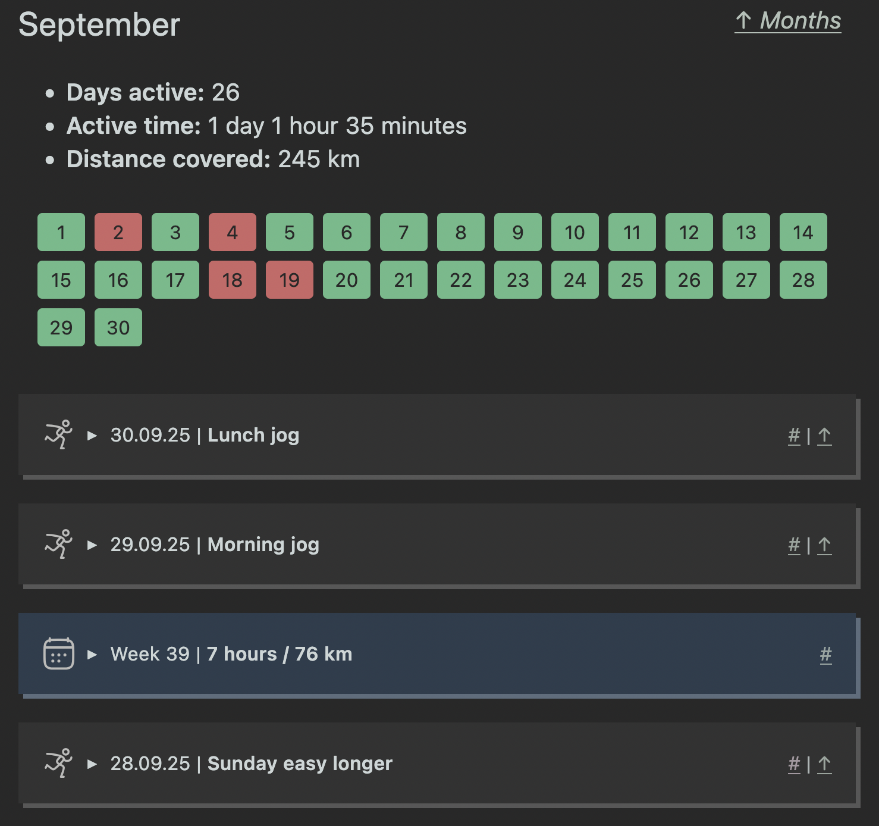
Task: Select inactive red day 2 in the calendar
Action: 118,232
